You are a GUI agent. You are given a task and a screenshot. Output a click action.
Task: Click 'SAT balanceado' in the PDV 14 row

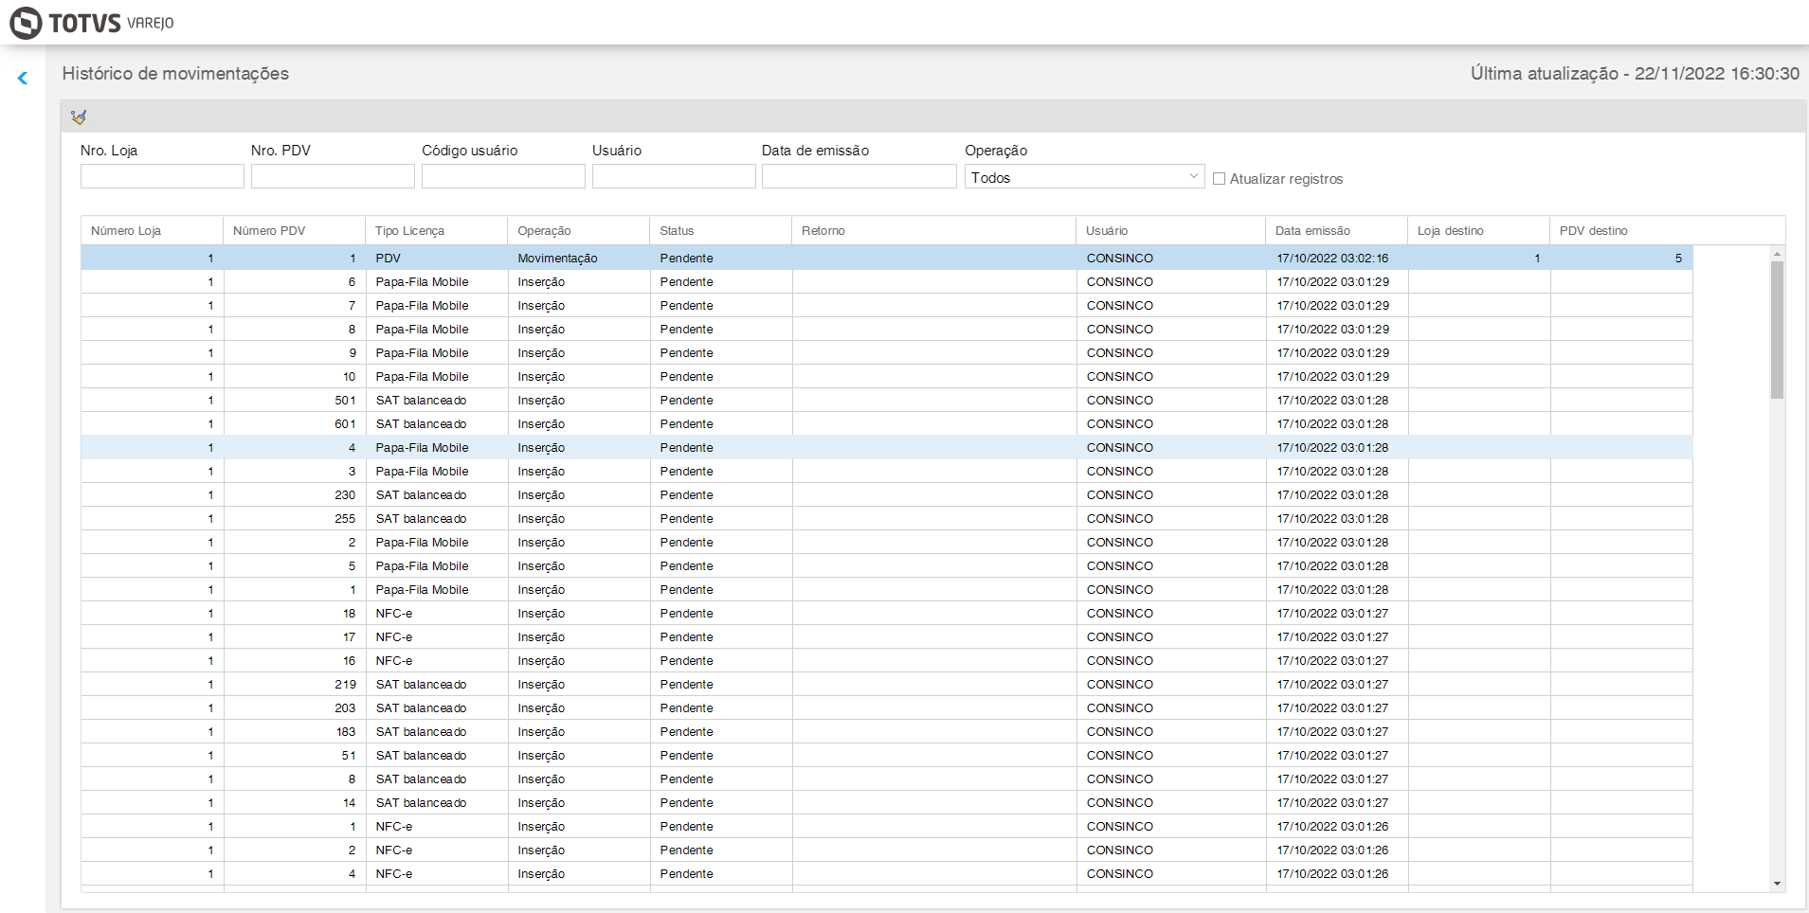[421, 803]
